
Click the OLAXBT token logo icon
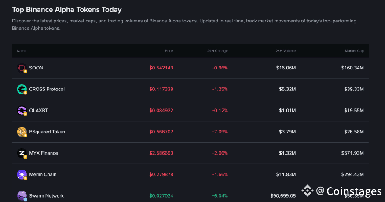click(x=22, y=110)
